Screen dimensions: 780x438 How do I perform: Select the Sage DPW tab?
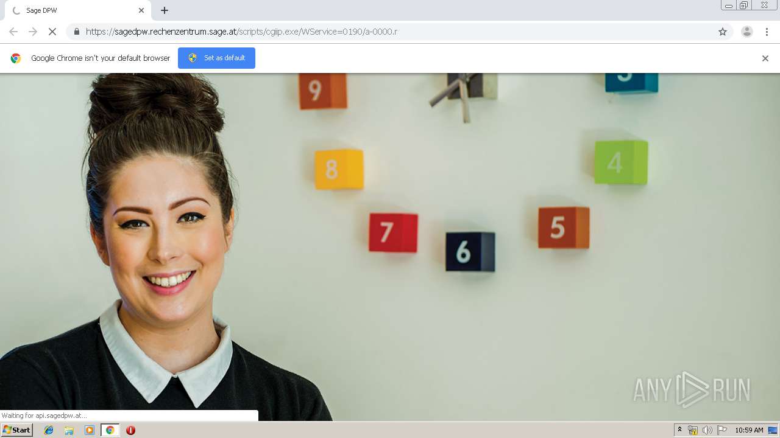pos(77,10)
